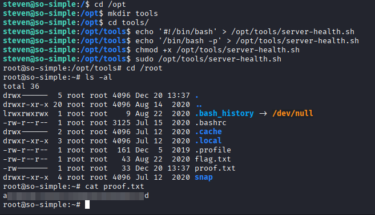Click the 'drwxr-xr-x 20' parent directory entry permissions
The width and height of the screenshot is (375, 215).
[26, 105]
